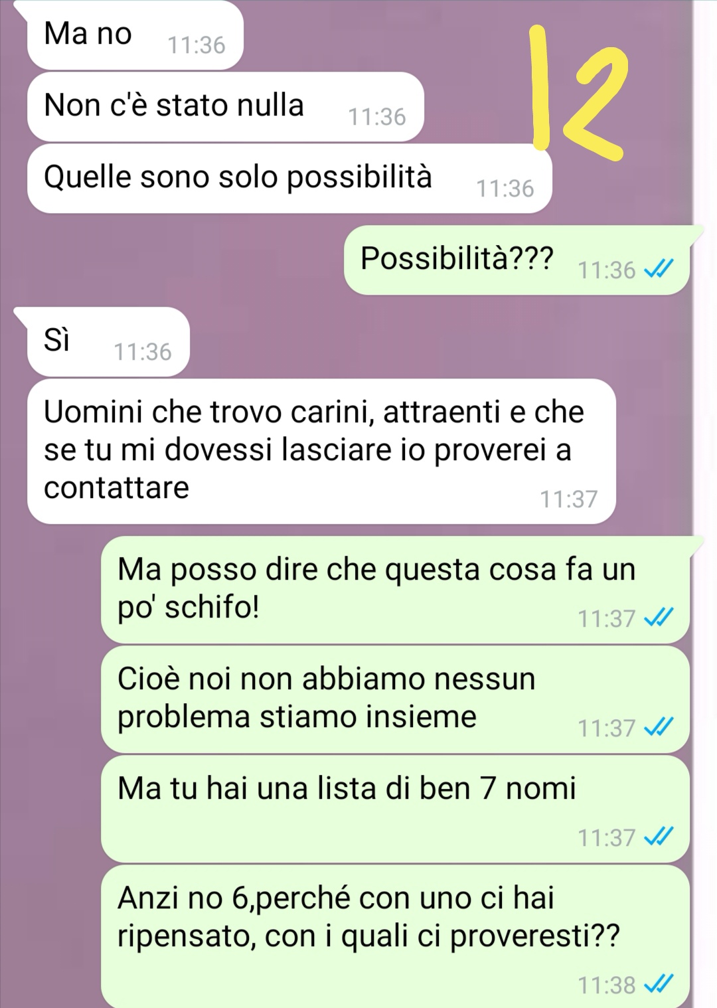Tap the timestamp on 'Non c'è stato nulla'

pyautogui.click(x=377, y=117)
